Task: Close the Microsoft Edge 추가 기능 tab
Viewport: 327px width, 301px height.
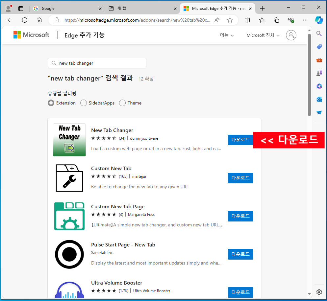Action: (x=250, y=9)
